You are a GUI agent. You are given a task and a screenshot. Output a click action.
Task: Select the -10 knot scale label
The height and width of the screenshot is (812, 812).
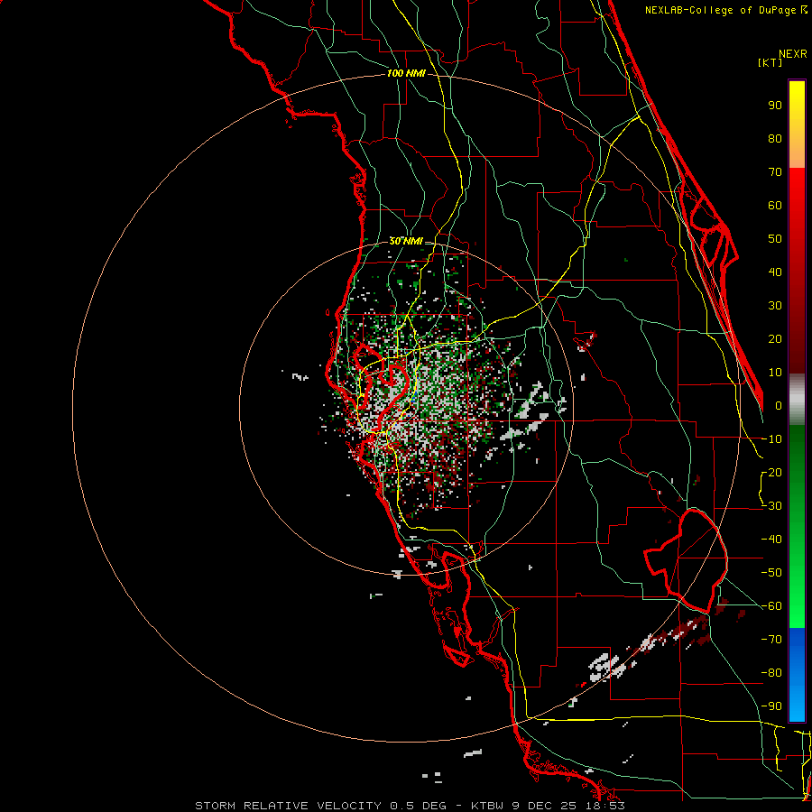click(771, 439)
